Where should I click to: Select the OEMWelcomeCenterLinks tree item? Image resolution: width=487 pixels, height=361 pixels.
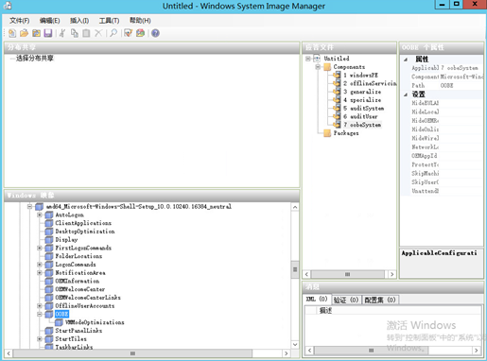point(88,298)
